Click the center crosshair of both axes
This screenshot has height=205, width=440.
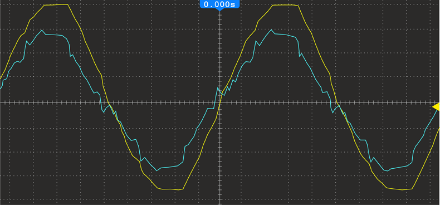pyautogui.click(x=219, y=103)
